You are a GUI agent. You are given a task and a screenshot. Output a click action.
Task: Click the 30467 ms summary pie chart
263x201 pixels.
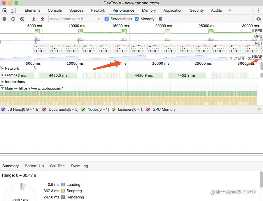point(20,192)
